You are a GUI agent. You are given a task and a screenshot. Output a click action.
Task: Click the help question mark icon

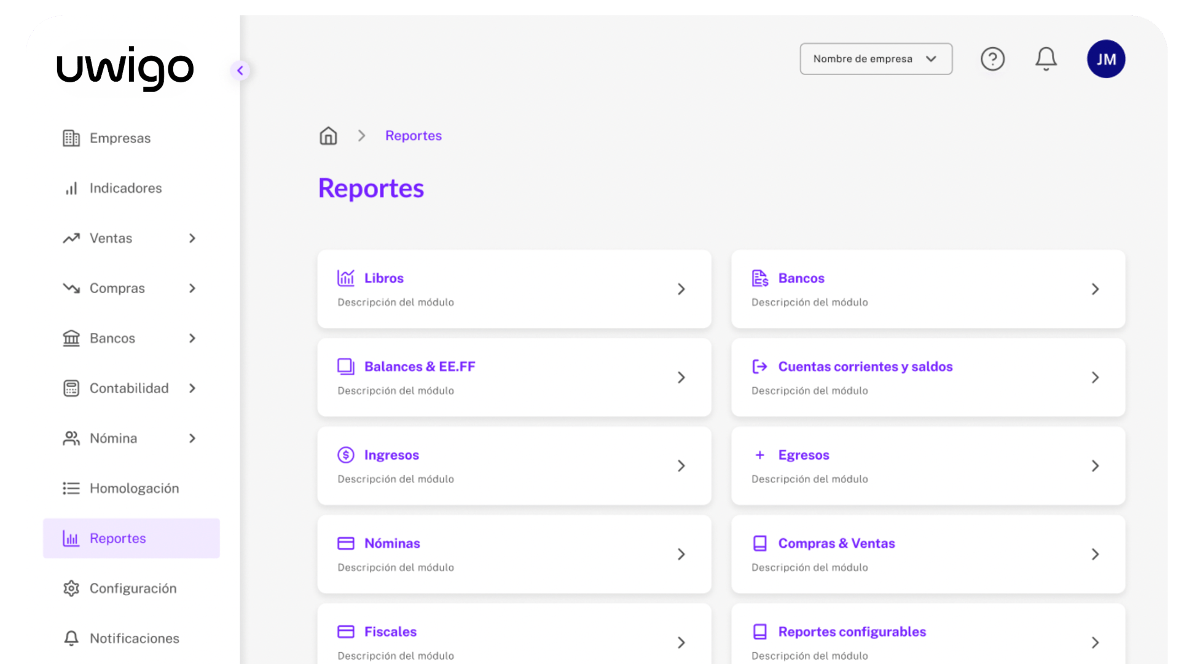[992, 59]
